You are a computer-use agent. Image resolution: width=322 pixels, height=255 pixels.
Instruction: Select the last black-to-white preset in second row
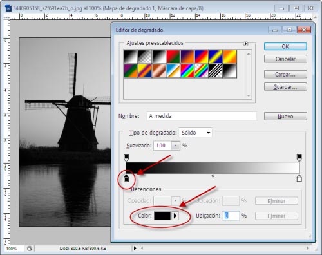[230, 71]
